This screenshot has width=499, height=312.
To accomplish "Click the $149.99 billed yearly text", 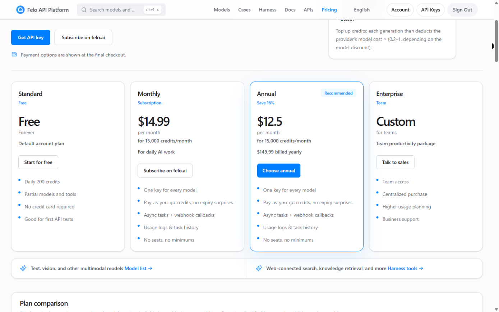I will (279, 152).
